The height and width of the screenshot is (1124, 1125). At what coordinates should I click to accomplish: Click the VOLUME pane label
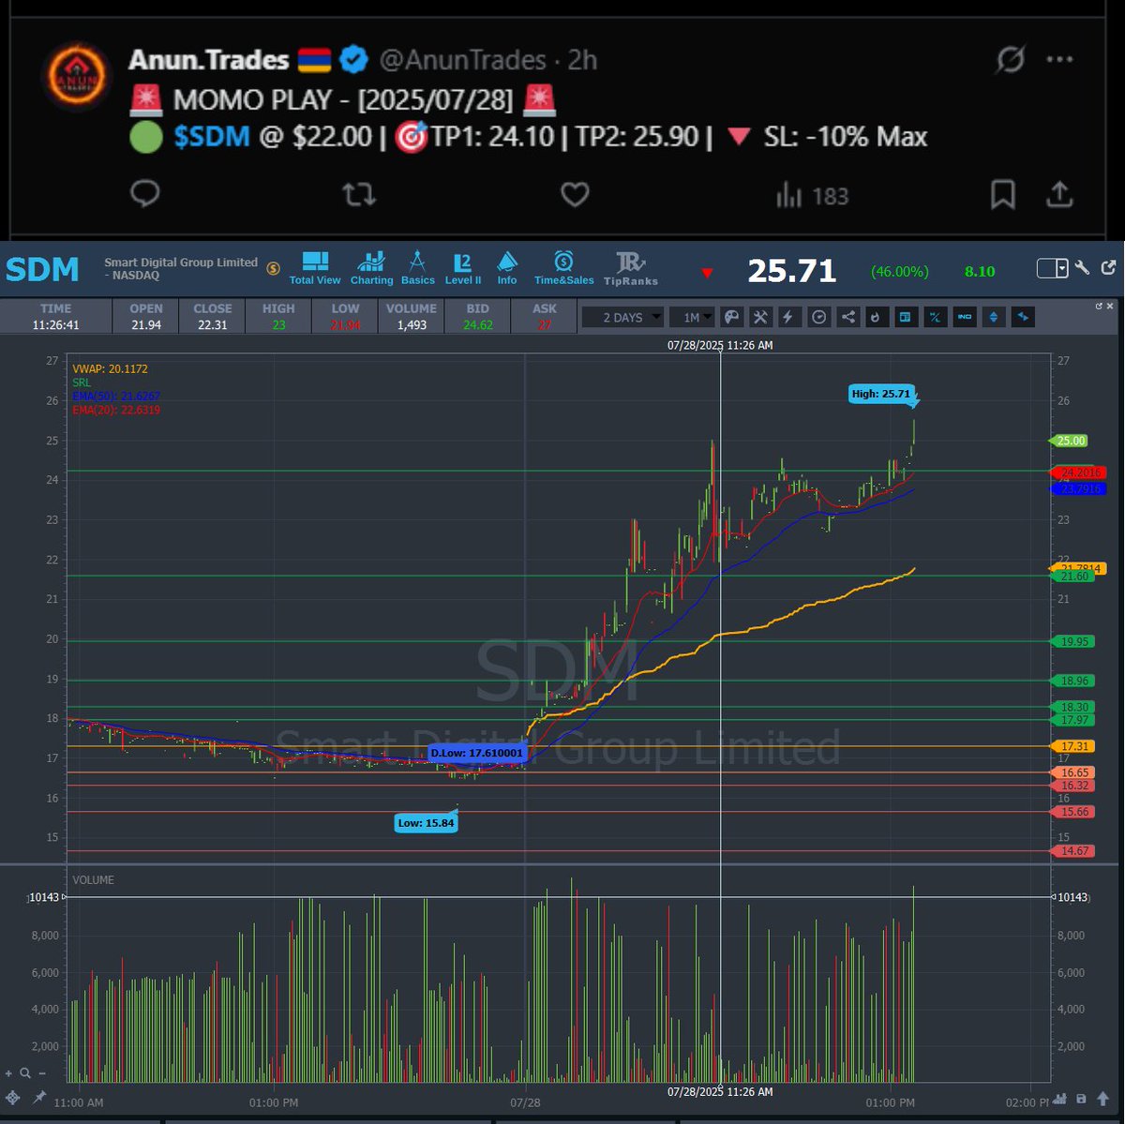pyautogui.click(x=93, y=880)
